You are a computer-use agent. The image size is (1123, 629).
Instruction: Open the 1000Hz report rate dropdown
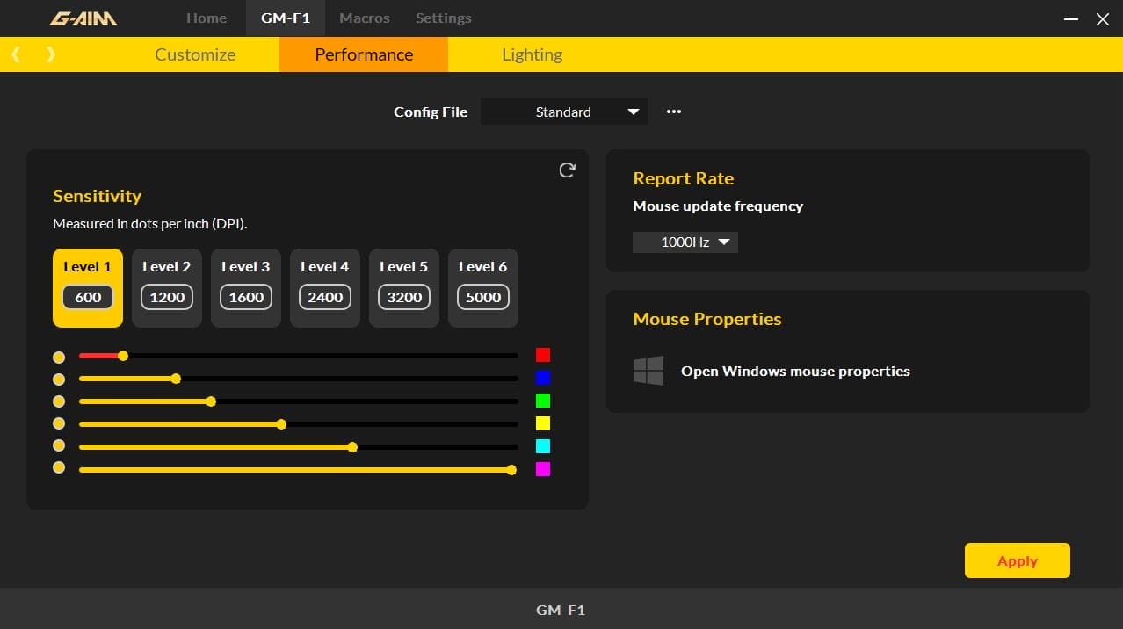(x=685, y=242)
